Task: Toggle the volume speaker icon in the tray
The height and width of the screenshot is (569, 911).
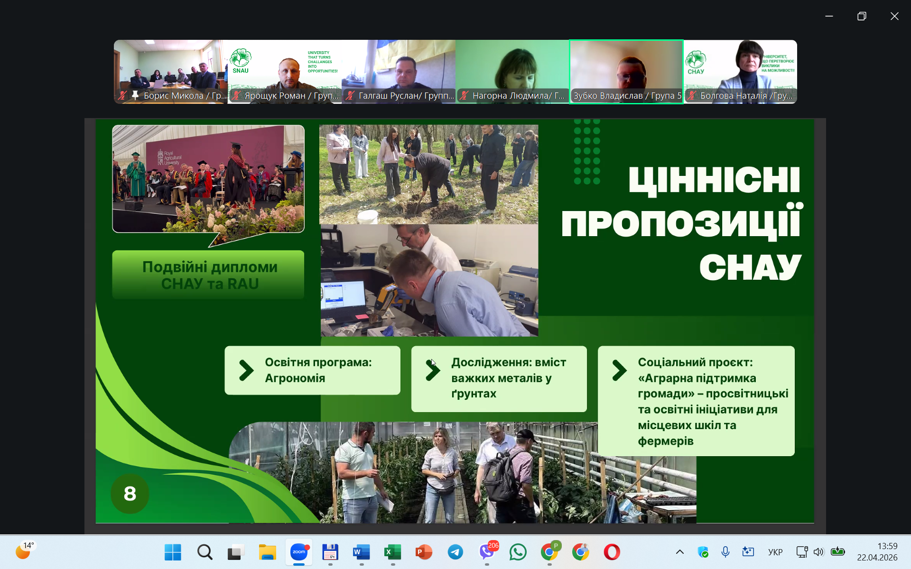Action: [818, 552]
